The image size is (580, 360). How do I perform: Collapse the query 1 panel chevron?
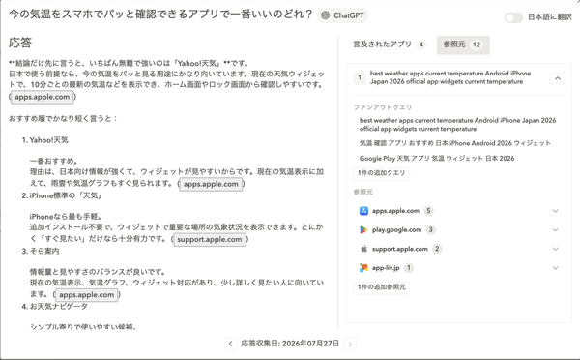pos(558,78)
